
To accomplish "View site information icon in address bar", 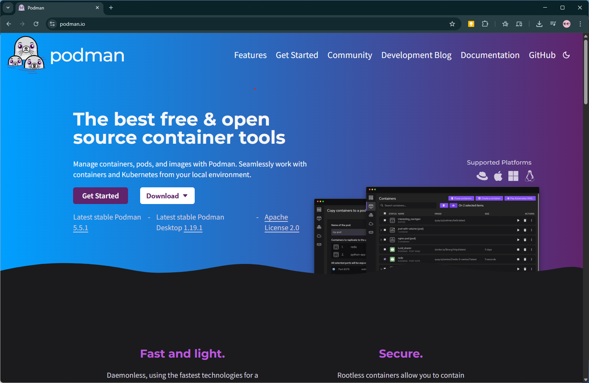I will pos(52,24).
